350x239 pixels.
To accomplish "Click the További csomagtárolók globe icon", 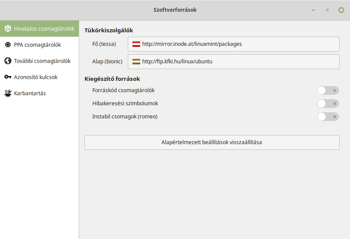I will [8, 61].
